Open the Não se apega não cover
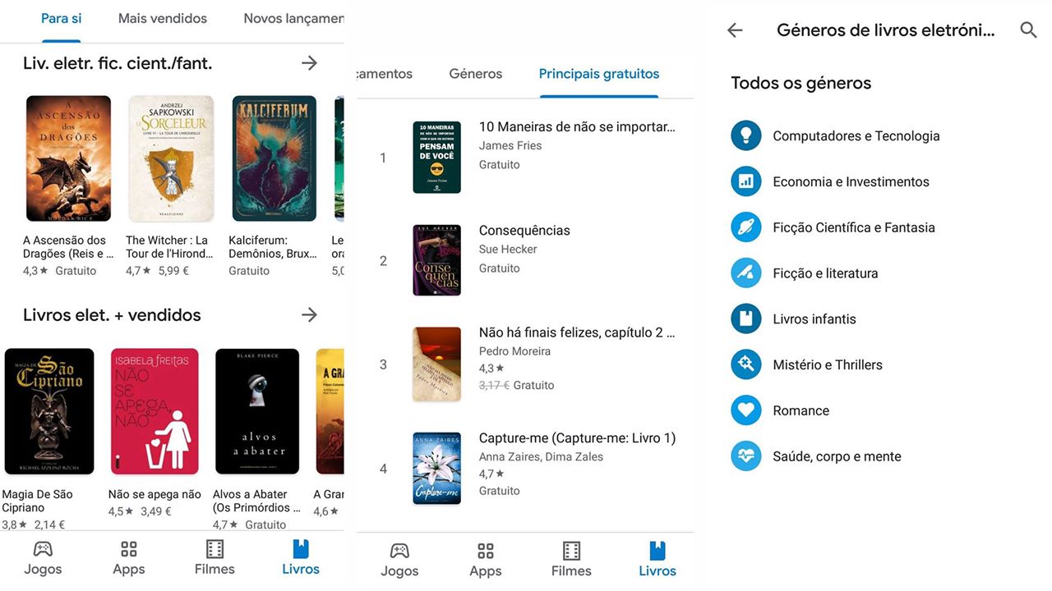Image resolution: width=1052 pixels, height=591 pixels. (154, 411)
